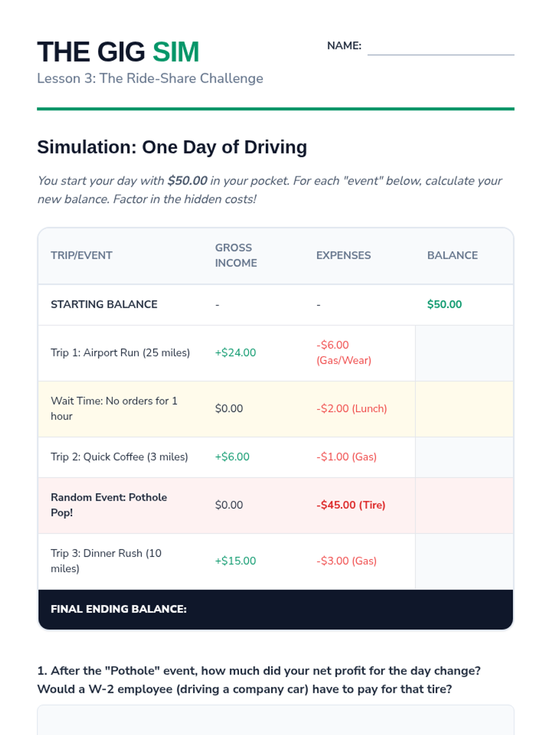Click the Trip 3: Dinner Rush label
This screenshot has height=735, width=551.
(106, 561)
